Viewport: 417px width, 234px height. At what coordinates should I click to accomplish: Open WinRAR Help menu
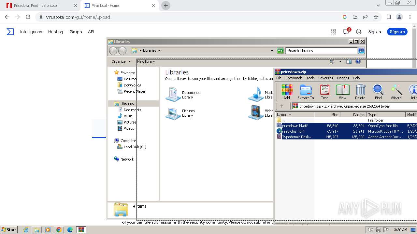pos(356,78)
